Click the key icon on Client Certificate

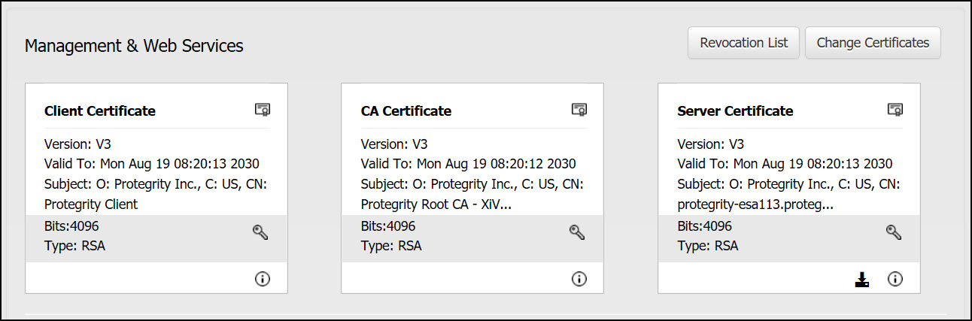click(260, 232)
